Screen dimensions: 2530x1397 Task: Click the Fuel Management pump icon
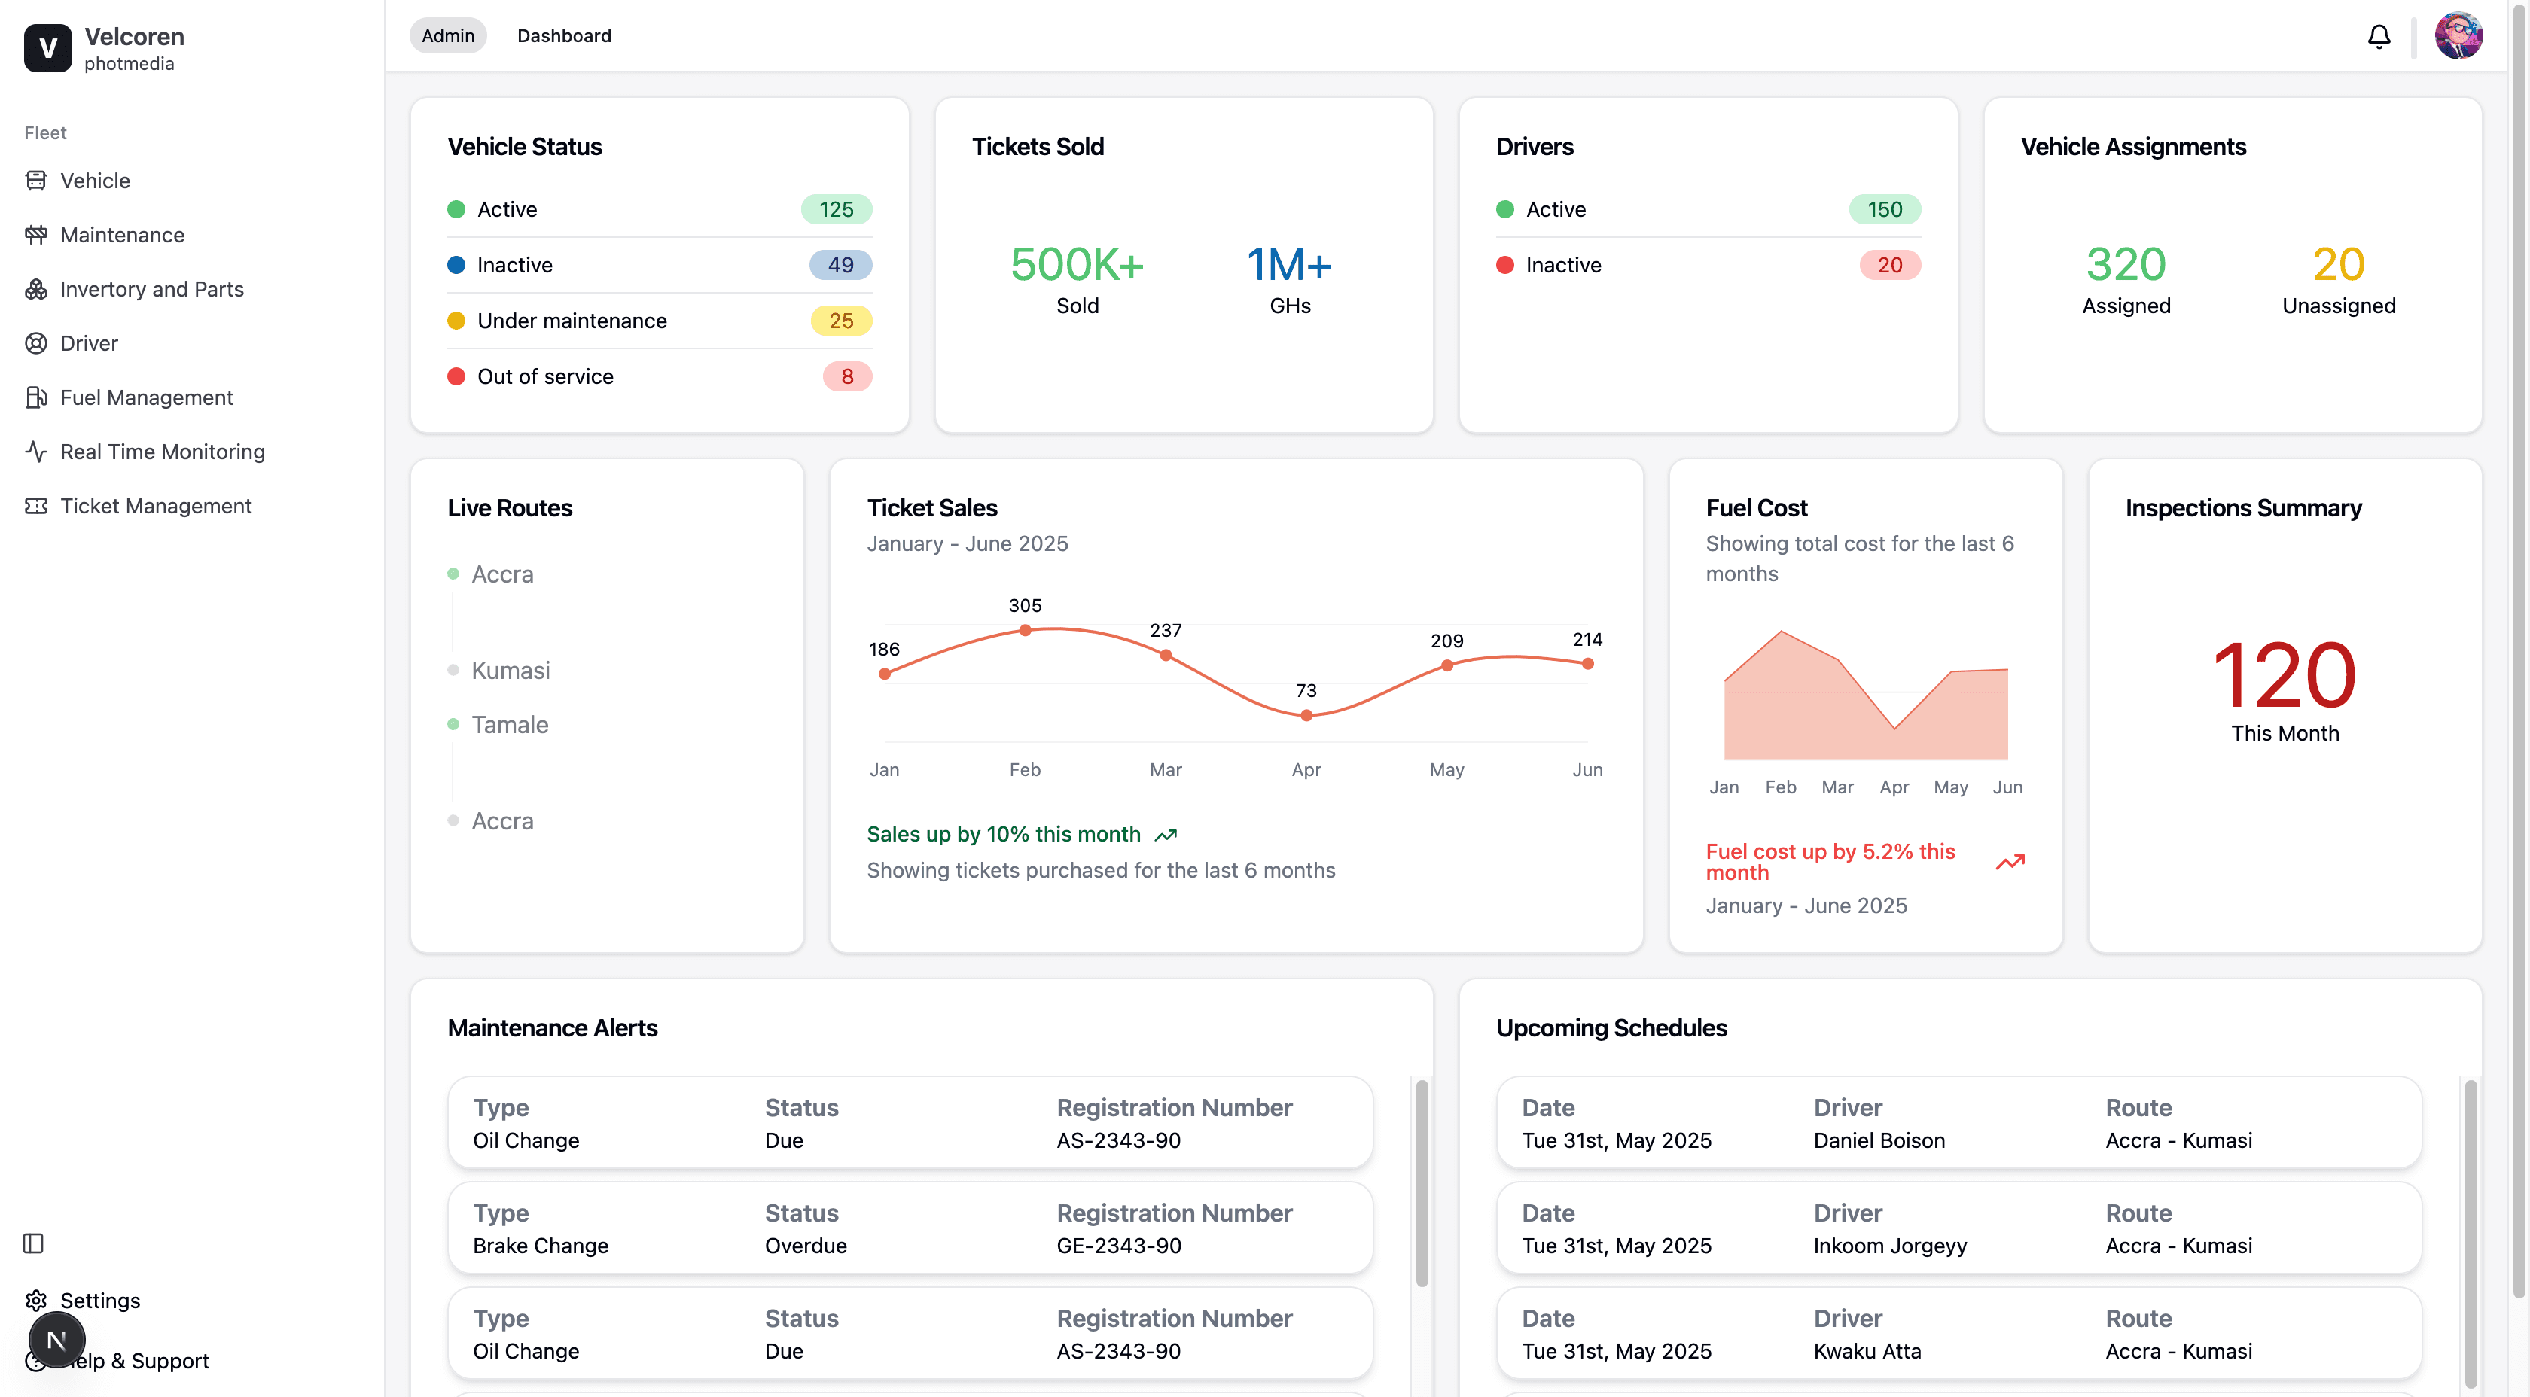point(36,397)
